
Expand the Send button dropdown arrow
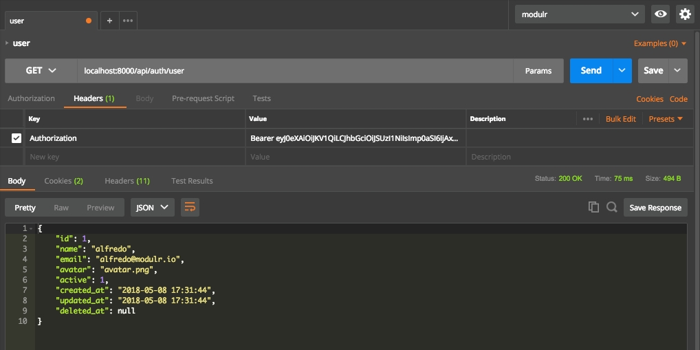[622, 70]
